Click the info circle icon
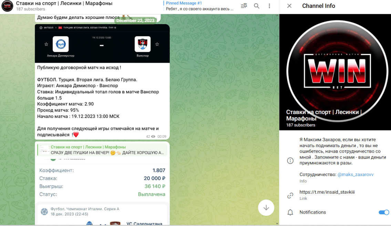391x226 pixels. coord(290,161)
